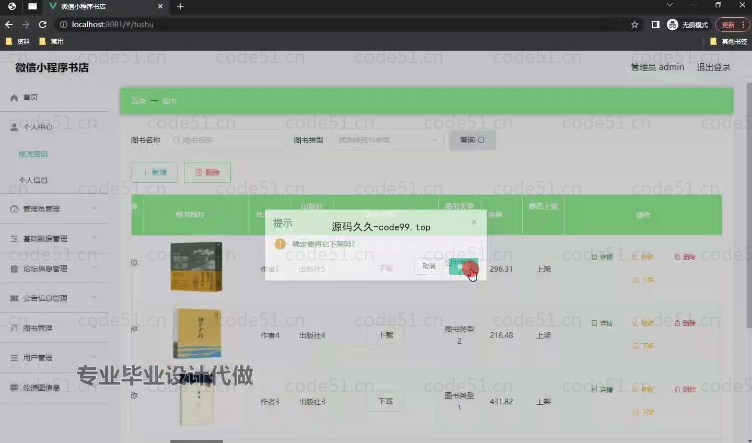Open the 图书管理 menu label
Image resolution: width=752 pixels, height=443 pixels.
click(38, 328)
